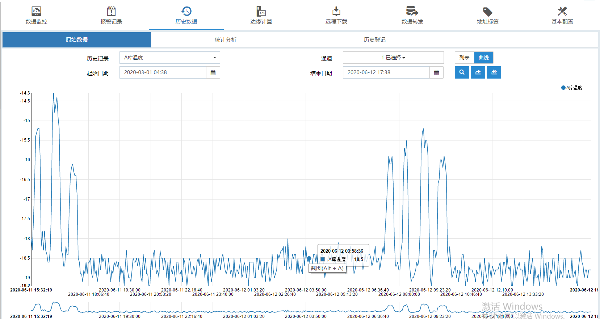Click the start date field 2020-03-01 04:38
Image resolution: width=600 pixels, height=319 pixels.
pos(163,72)
